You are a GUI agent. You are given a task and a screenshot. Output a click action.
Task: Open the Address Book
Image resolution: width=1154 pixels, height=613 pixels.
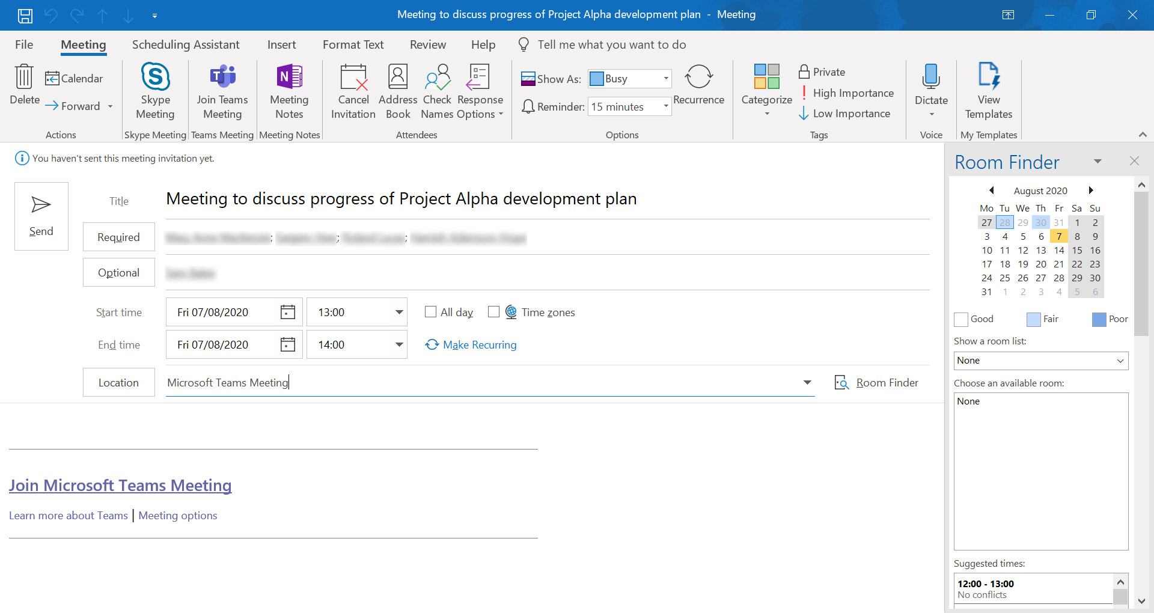coord(398,78)
